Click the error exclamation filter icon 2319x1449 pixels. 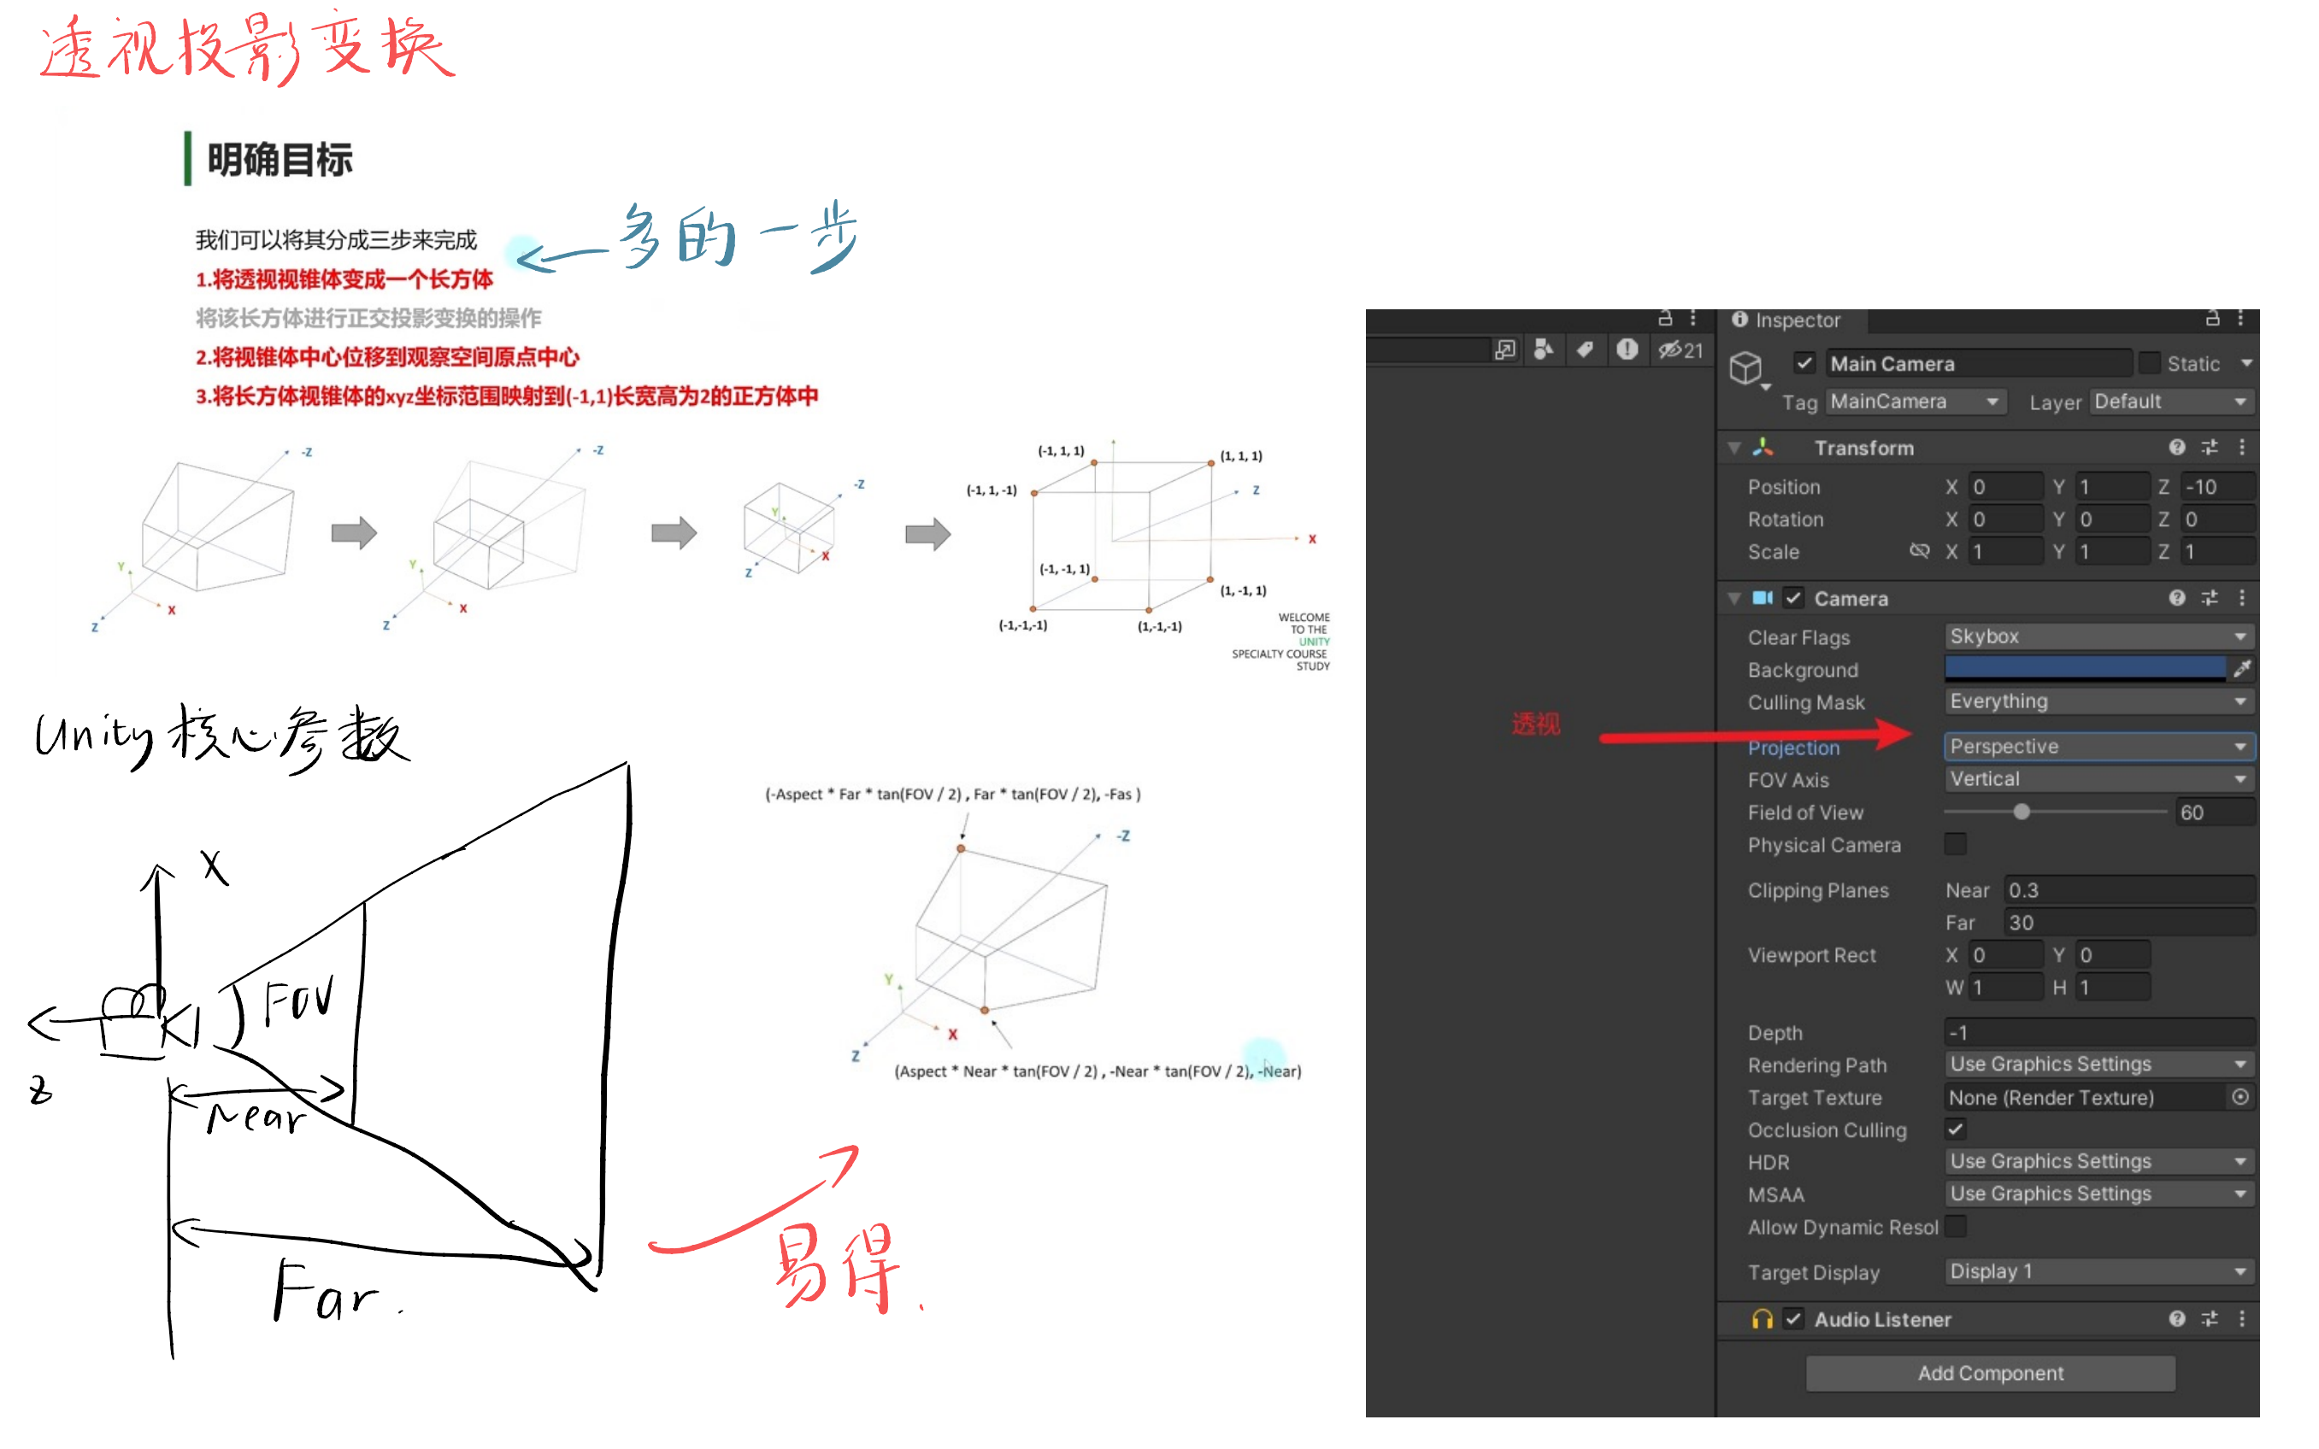tap(1627, 349)
